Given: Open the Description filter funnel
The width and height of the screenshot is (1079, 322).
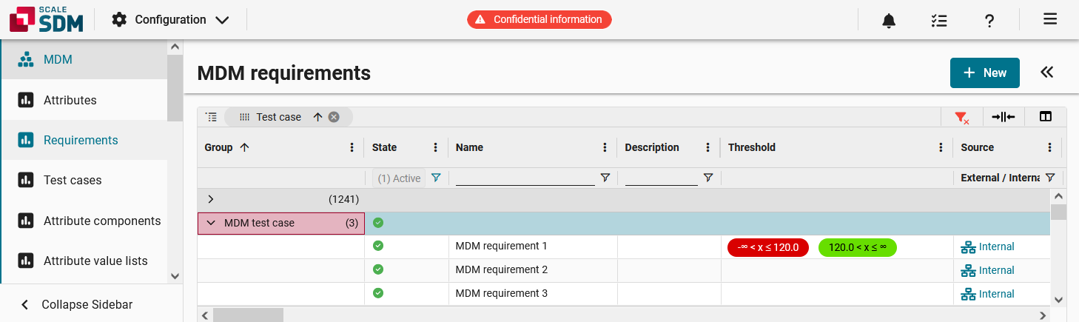Looking at the screenshot, I should 708,178.
